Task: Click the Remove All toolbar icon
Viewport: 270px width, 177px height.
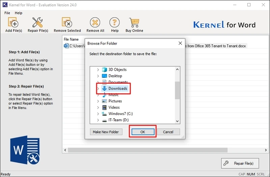Action: [x=95, y=22]
